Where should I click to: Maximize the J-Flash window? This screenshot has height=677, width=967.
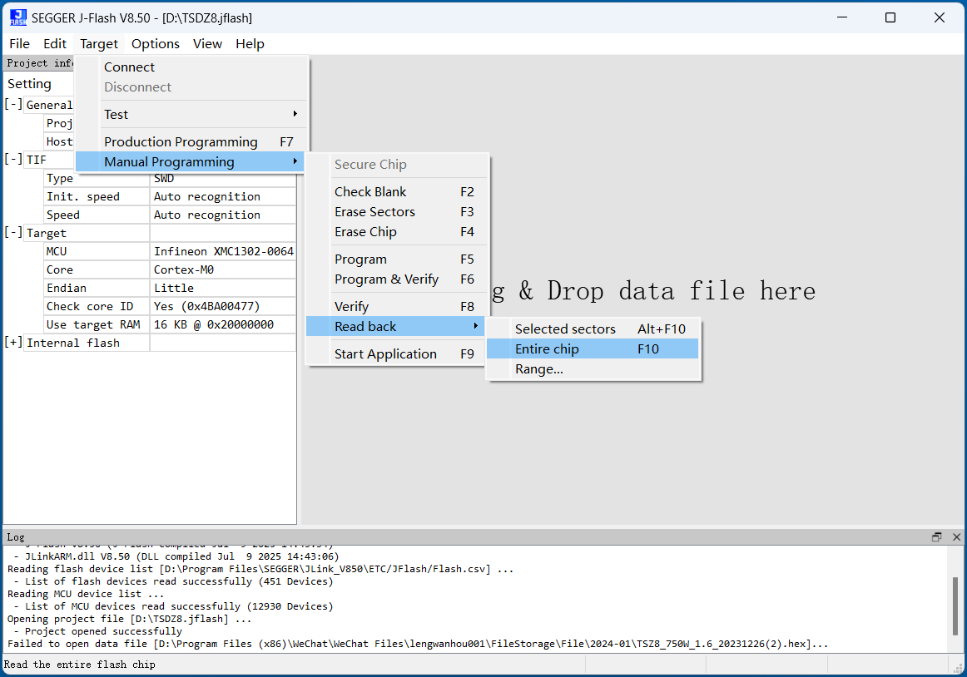point(890,17)
